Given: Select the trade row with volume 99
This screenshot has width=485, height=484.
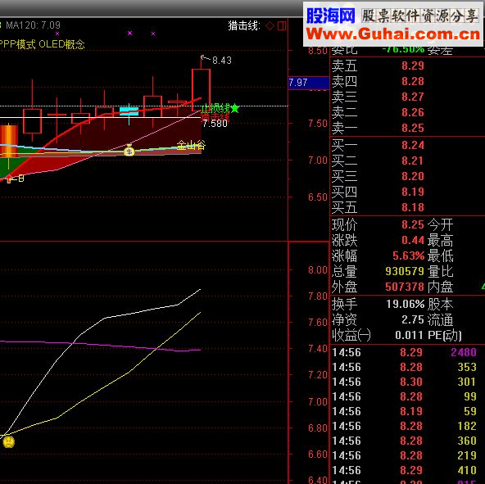Looking at the screenshot, I should (408, 396).
